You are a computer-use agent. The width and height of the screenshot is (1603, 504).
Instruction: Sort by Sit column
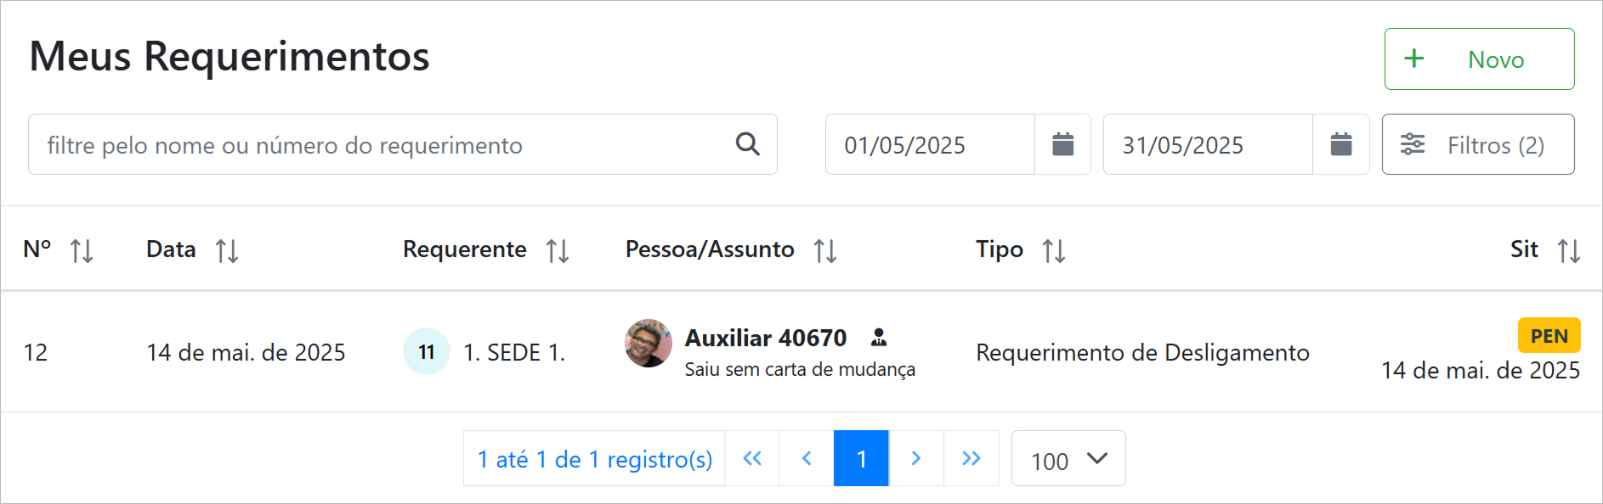coord(1568,250)
